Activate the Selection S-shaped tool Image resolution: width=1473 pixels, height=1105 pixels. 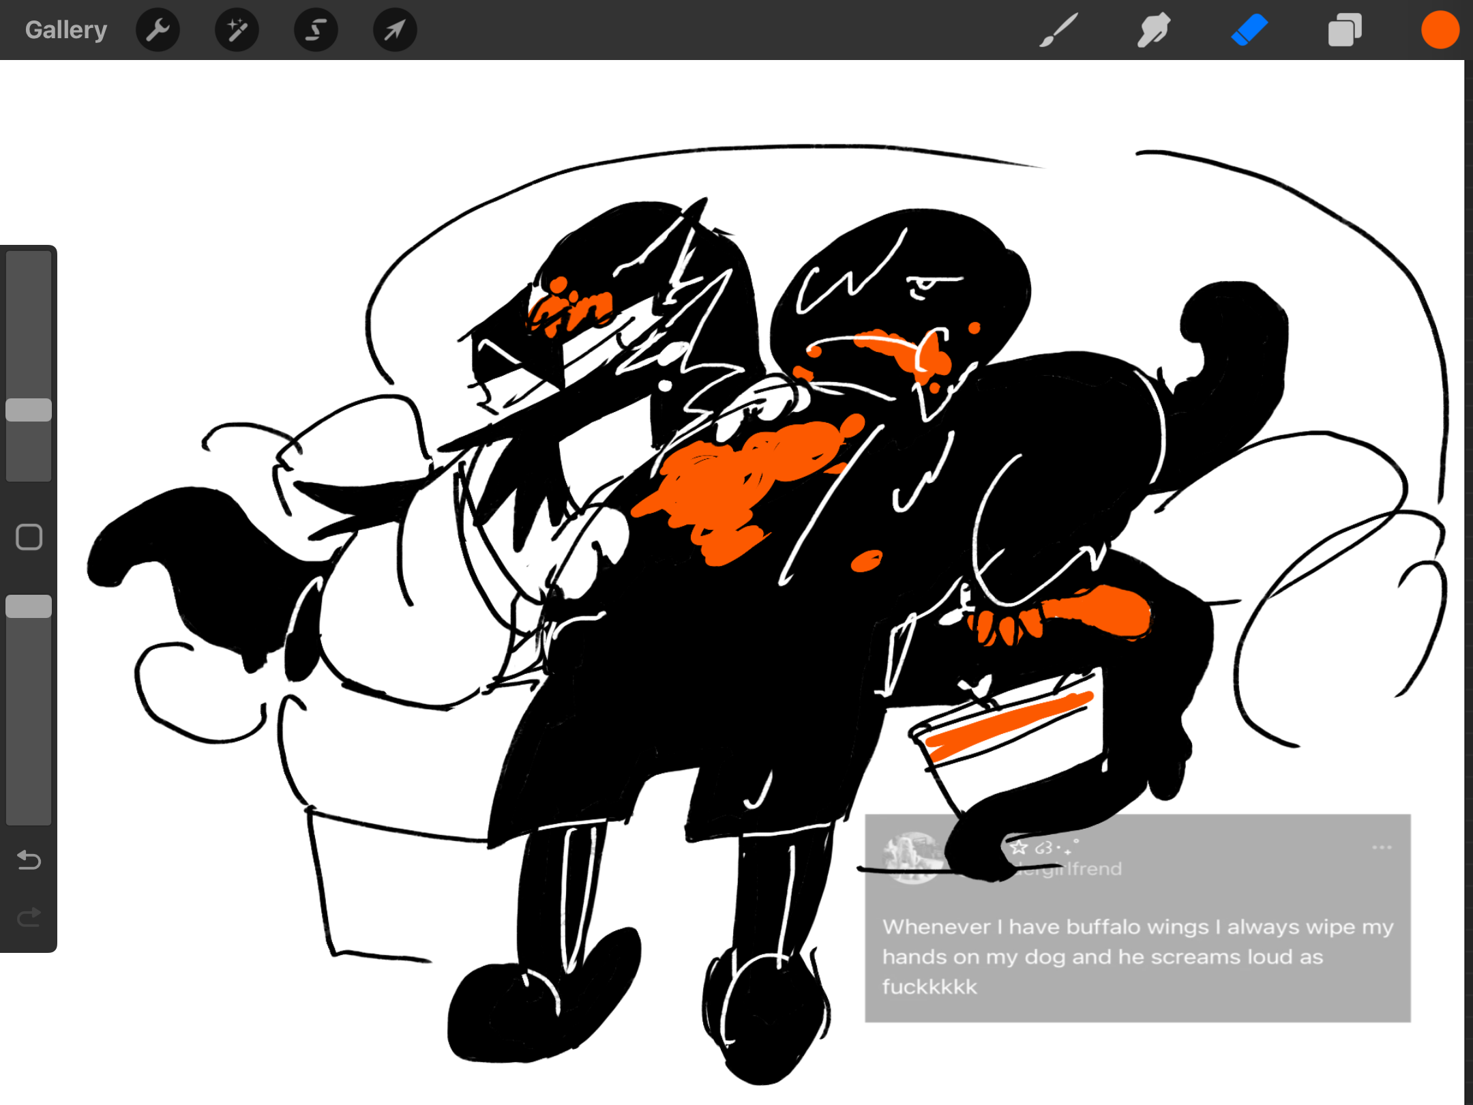click(x=316, y=30)
